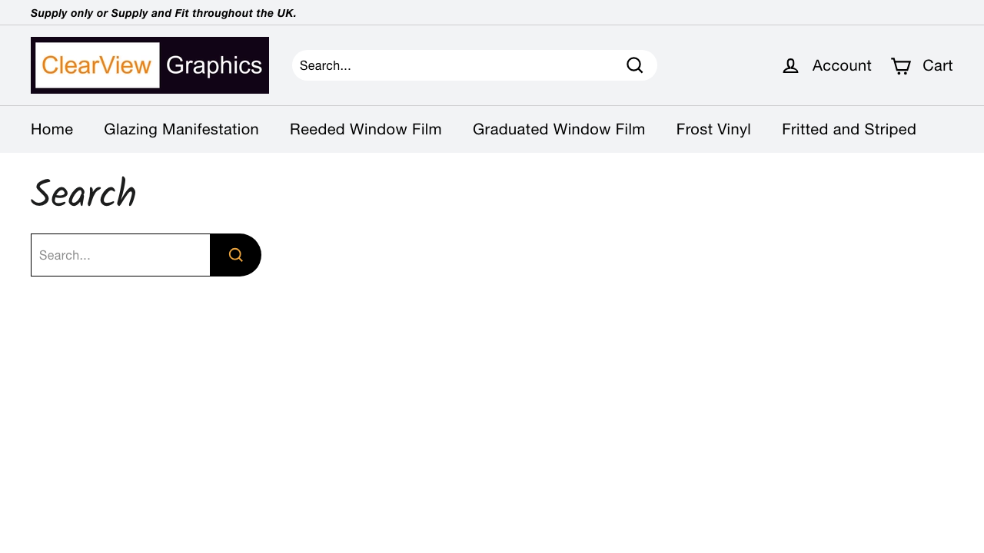The width and height of the screenshot is (984, 553).
Task: Focus the page search box below heading
Action: [x=121, y=255]
